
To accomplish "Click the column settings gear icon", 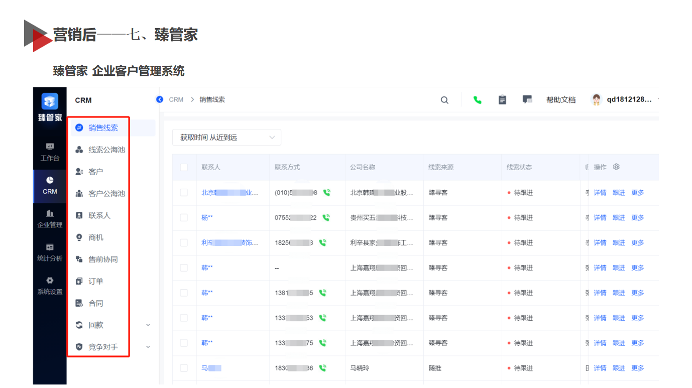I will (x=617, y=167).
